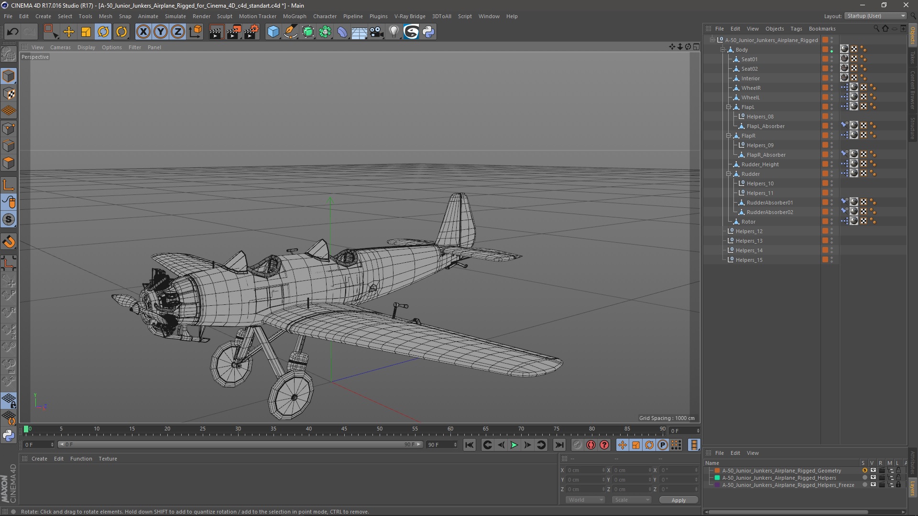Click orange layer swatch for Body
The height and width of the screenshot is (516, 918).
click(825, 50)
